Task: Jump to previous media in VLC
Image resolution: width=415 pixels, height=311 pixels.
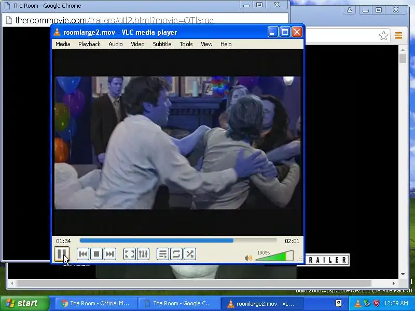Action: (83, 254)
